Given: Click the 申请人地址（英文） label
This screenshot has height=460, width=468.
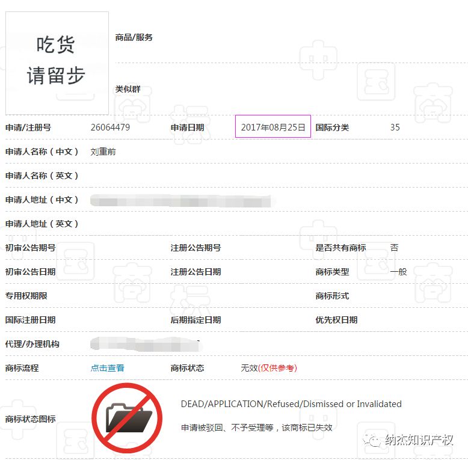Looking at the screenshot, I should point(42,224).
